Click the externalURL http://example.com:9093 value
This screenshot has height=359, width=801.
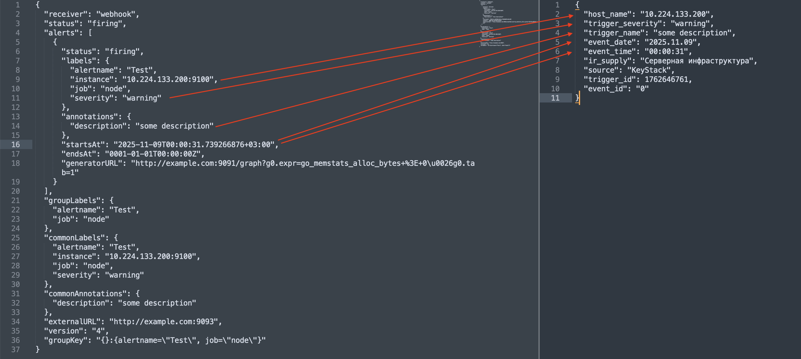(x=163, y=321)
